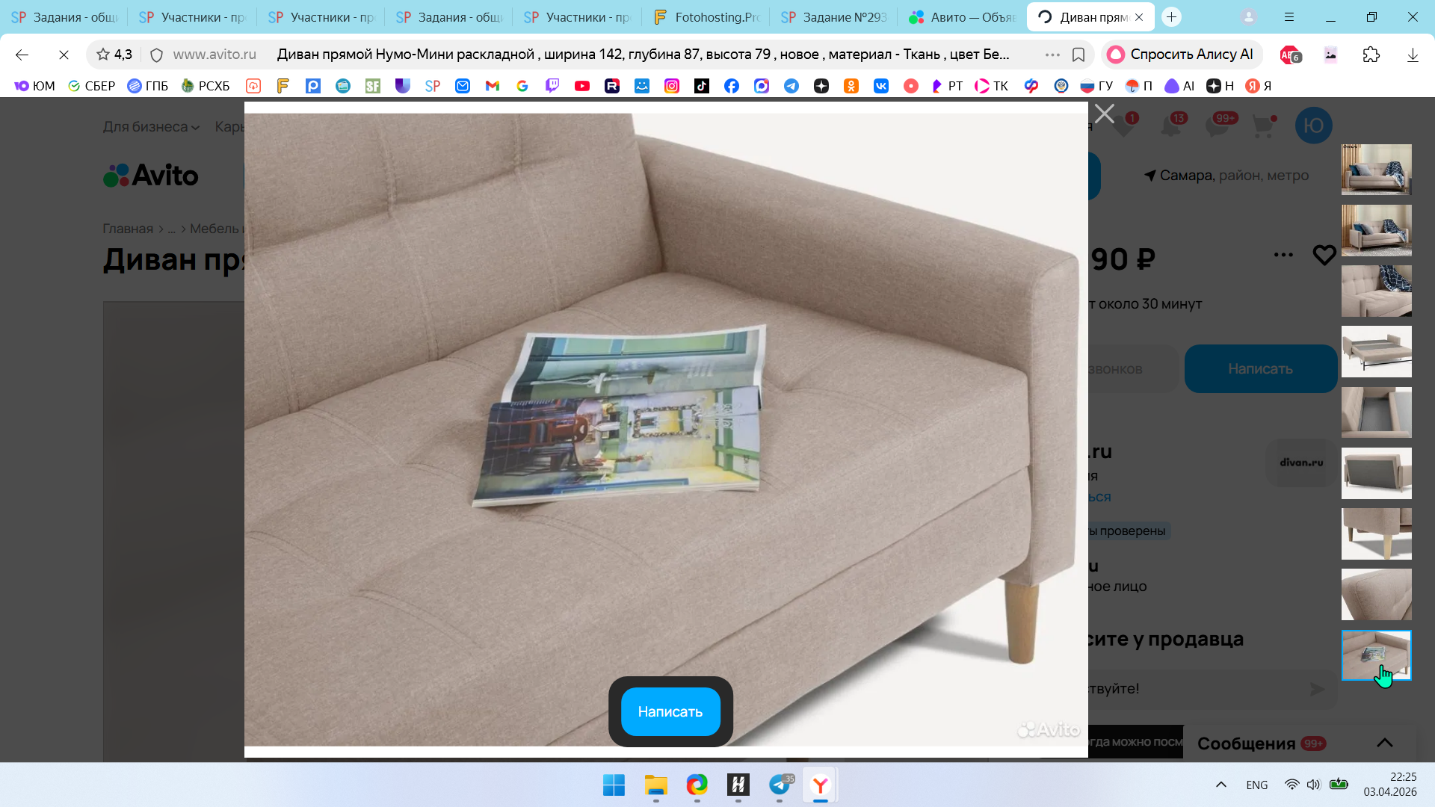Open the Gmail bookmark icon
The height and width of the screenshot is (807, 1435).
point(492,86)
